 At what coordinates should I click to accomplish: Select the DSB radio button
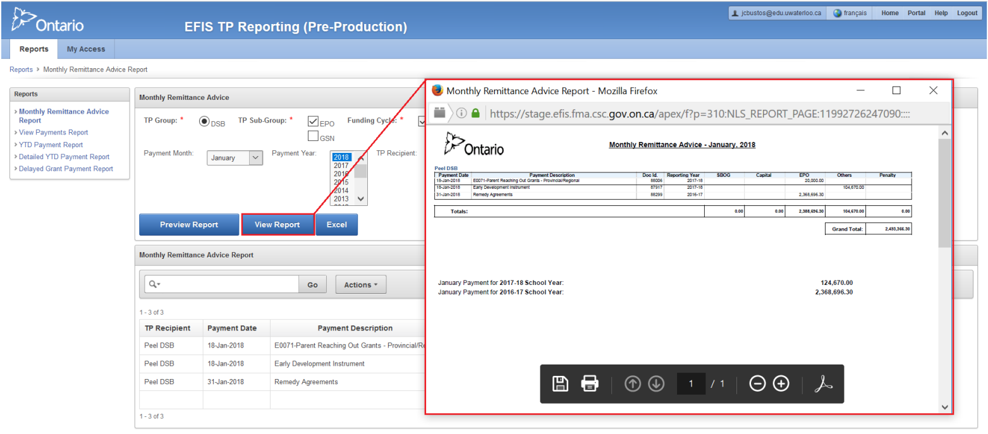(204, 122)
